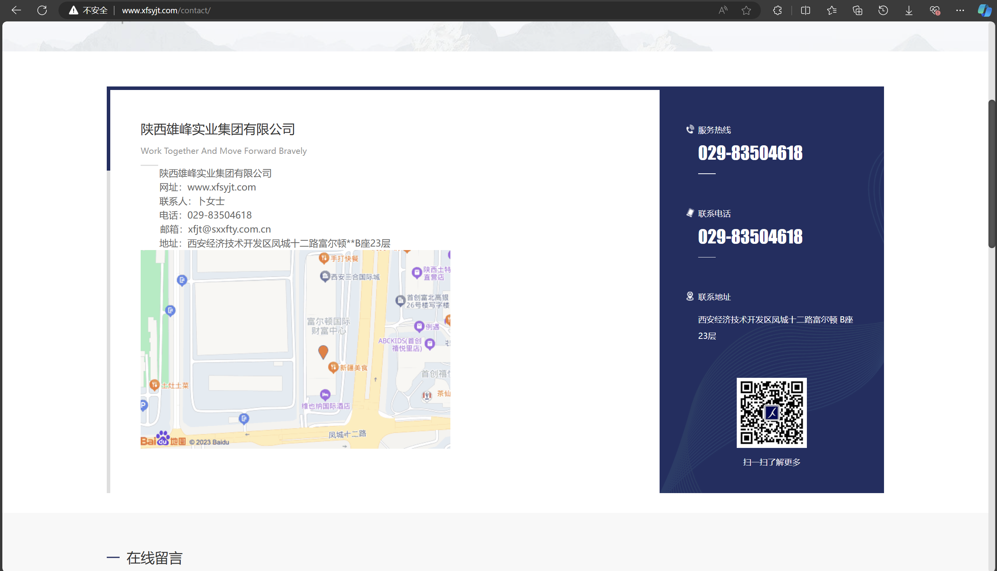
Task: Reload the page with refresh icon
Action: pos(42,10)
